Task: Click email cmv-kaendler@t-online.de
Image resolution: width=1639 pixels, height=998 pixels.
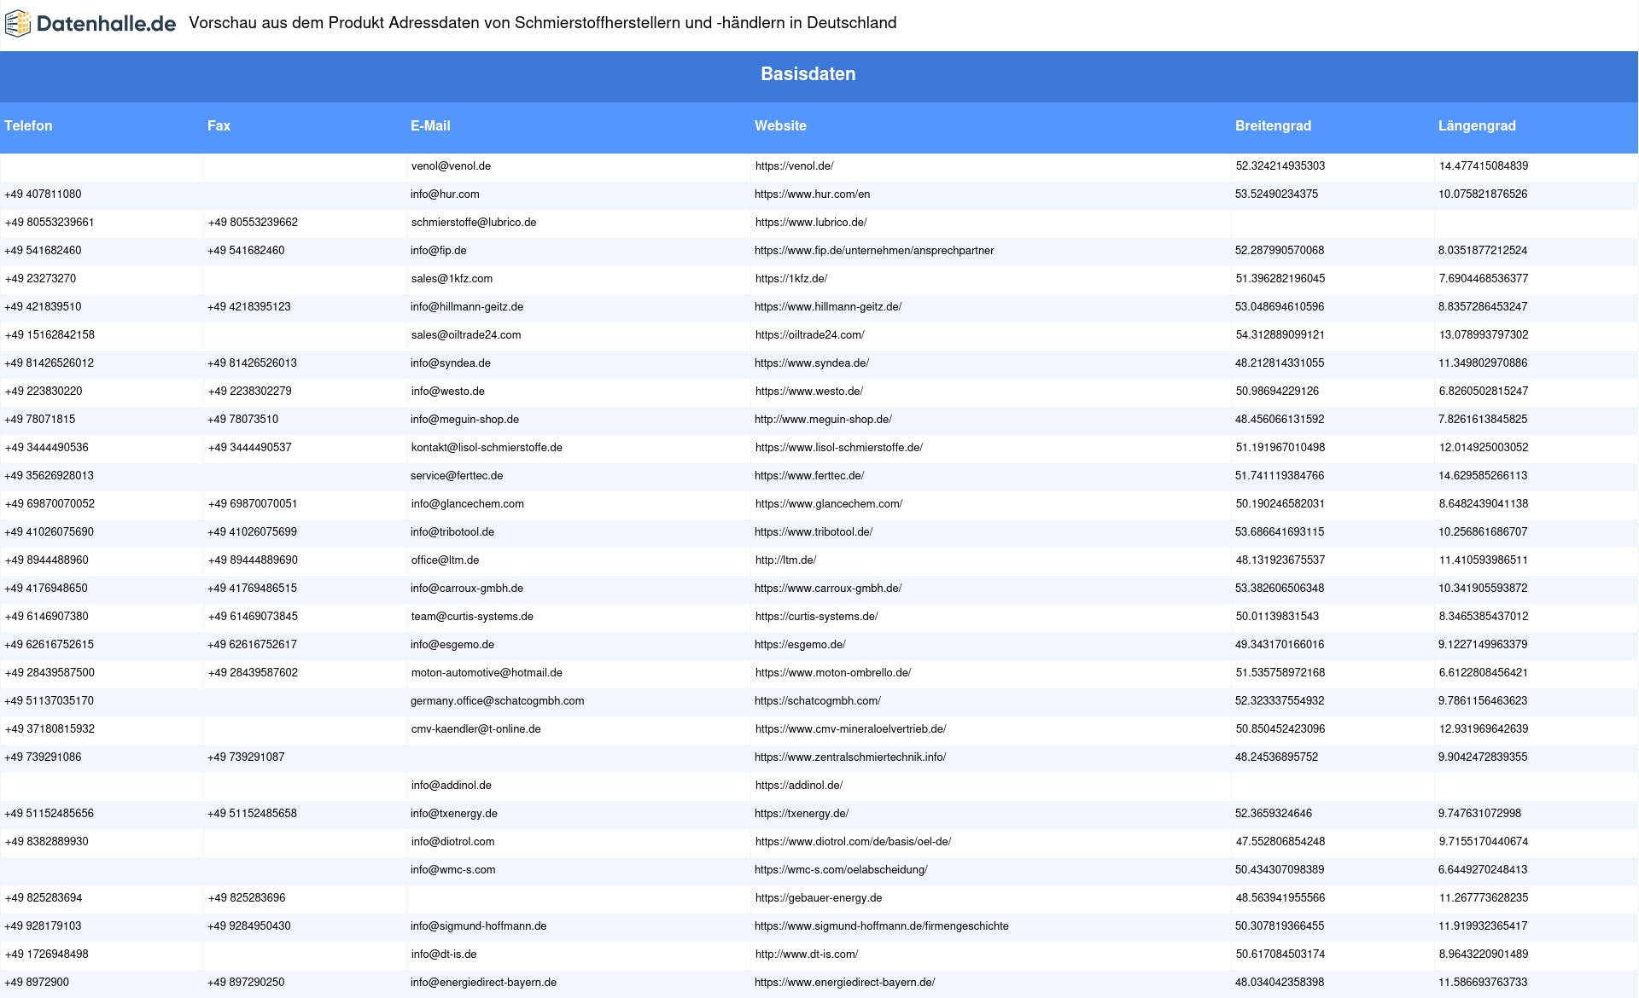Action: coord(476,729)
